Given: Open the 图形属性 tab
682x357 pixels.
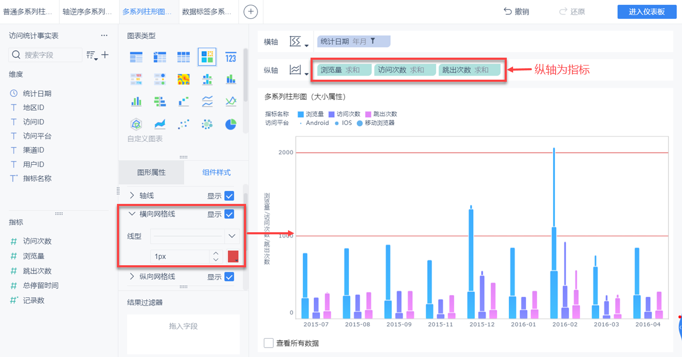Looking at the screenshot, I should (151, 172).
